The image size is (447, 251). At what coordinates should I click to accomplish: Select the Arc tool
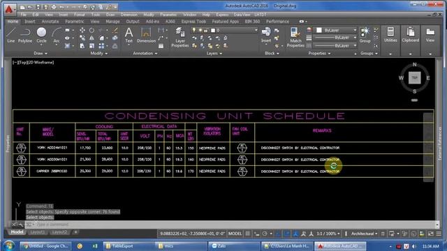pyautogui.click(x=57, y=36)
